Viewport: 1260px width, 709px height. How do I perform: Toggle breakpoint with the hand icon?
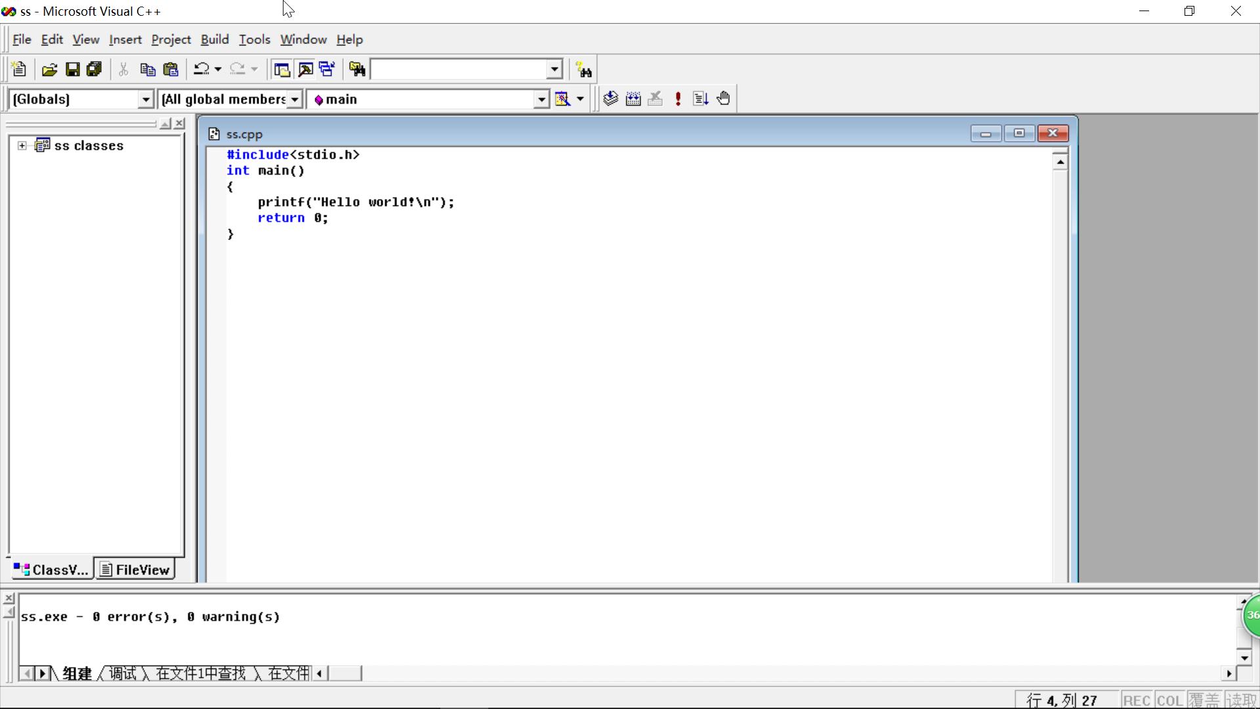(x=723, y=99)
